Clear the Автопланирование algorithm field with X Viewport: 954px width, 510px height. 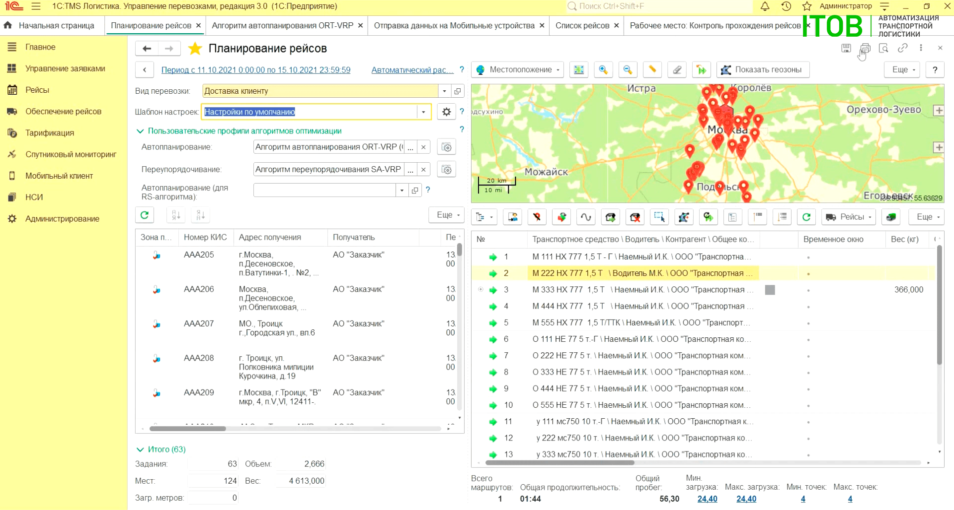423,147
